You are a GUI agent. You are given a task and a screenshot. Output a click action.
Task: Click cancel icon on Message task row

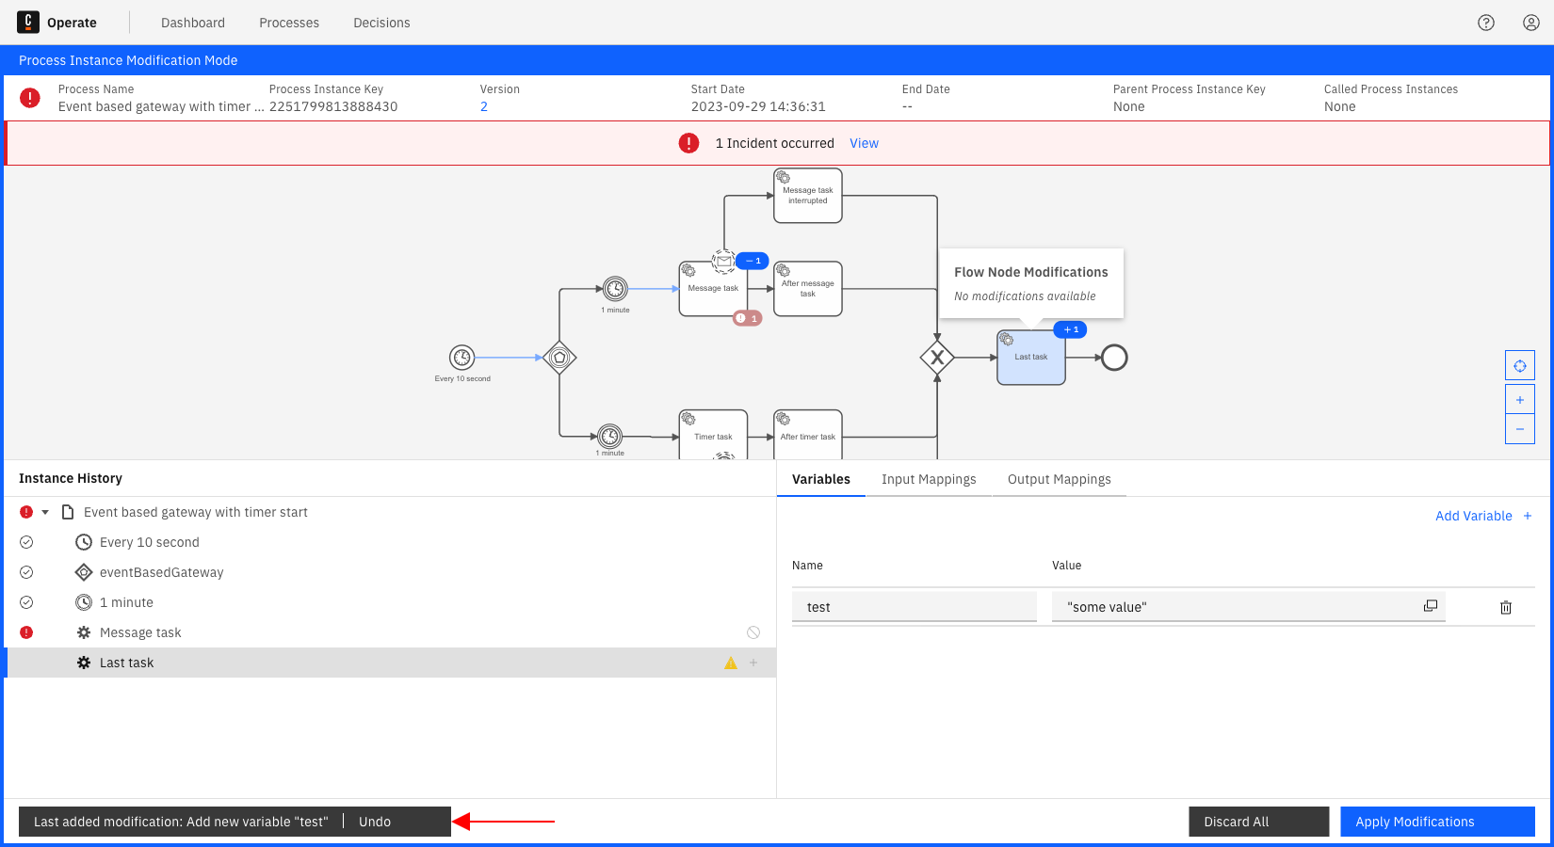click(x=753, y=632)
